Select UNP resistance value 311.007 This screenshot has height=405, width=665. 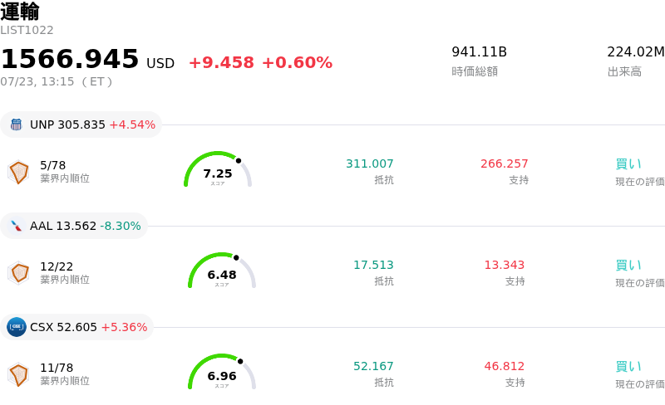370,163
